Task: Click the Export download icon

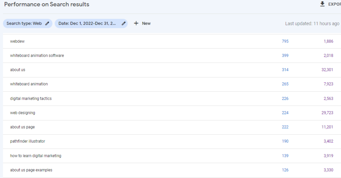Action: (x=322, y=4)
